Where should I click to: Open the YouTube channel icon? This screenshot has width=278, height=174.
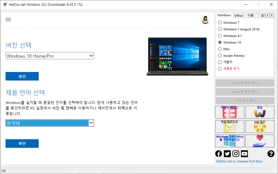pyautogui.click(x=244, y=154)
